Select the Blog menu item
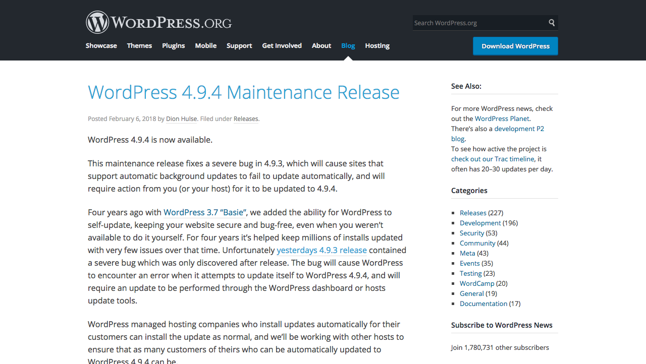This screenshot has height=364, width=646. pos(348,45)
